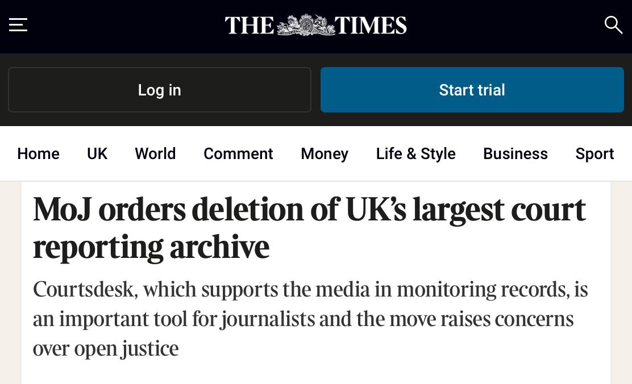
Task: Open the Business section
Action: [515, 154]
